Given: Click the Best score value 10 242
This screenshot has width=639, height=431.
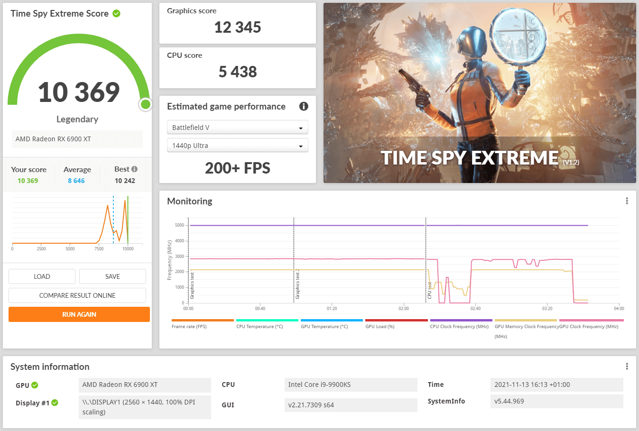Looking at the screenshot, I should pyautogui.click(x=125, y=181).
